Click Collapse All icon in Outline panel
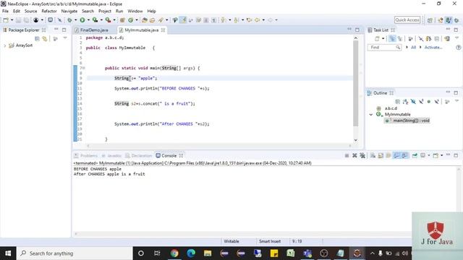This screenshot has height=260, width=463. 397,102
